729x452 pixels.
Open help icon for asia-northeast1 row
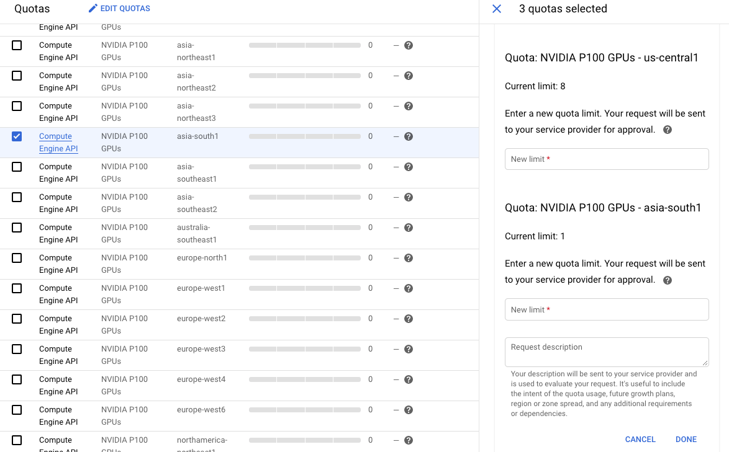pos(409,45)
